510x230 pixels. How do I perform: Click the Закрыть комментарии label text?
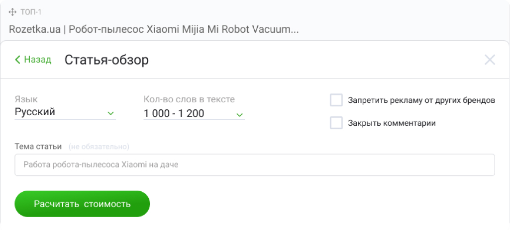tap(392, 123)
